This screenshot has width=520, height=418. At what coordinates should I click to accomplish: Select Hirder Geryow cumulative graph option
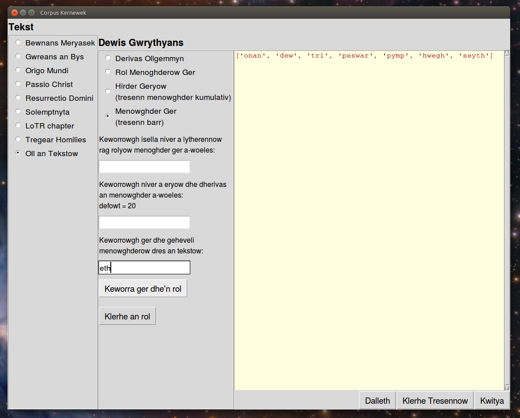tap(168, 92)
